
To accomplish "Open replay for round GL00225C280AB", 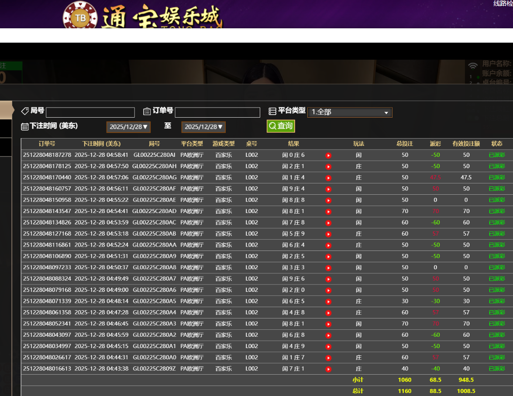I will coord(328,234).
